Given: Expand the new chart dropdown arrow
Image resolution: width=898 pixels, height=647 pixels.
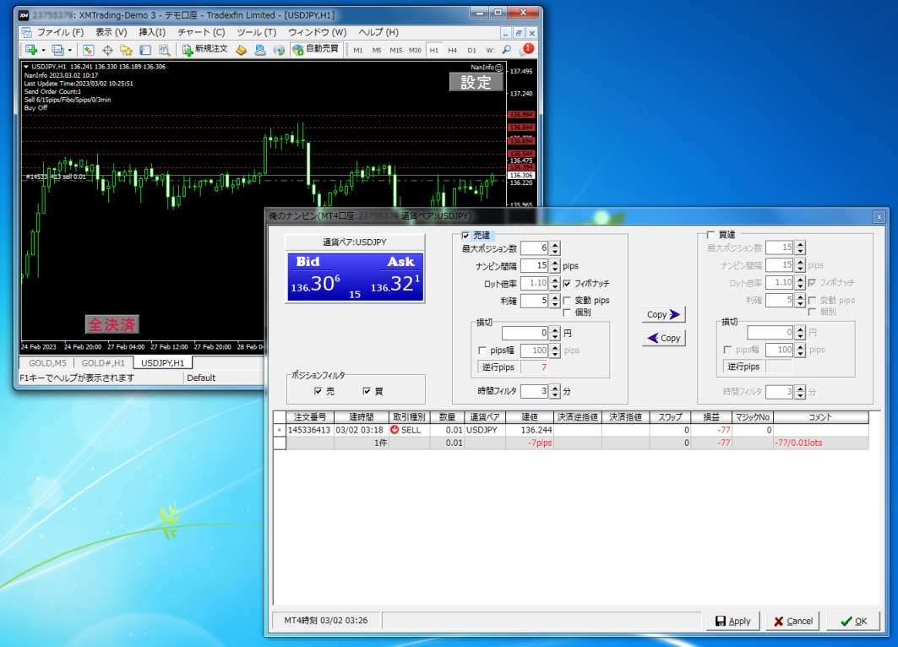Looking at the screenshot, I should click(x=43, y=51).
